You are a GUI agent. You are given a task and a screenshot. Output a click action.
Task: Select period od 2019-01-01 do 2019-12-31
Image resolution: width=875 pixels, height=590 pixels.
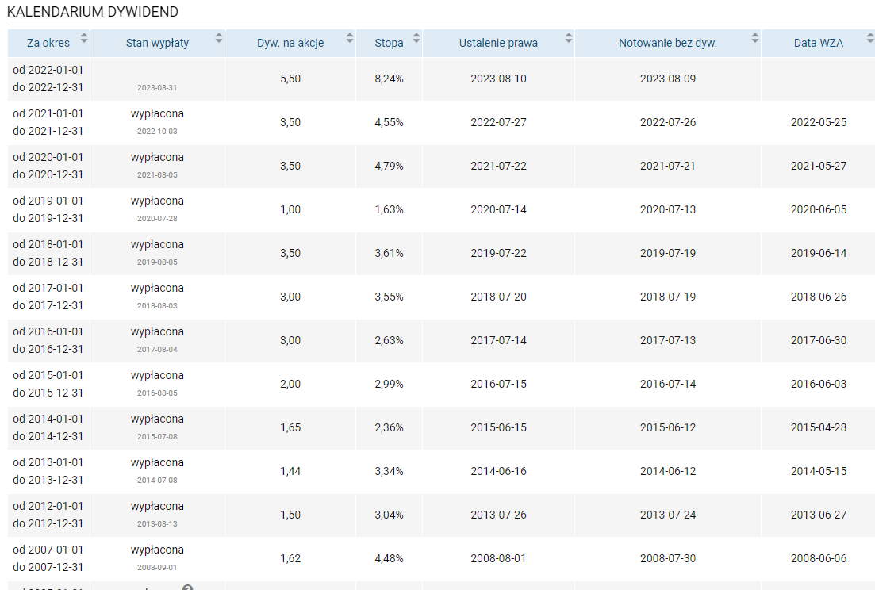pos(48,209)
